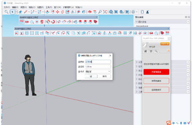Viewport: 192px width, 125px height.
Task: Click the SU logo icon in SUAPP 3 toolbar
Action: click(22, 22)
